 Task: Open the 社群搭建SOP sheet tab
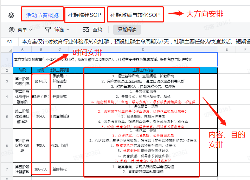(x=84, y=15)
